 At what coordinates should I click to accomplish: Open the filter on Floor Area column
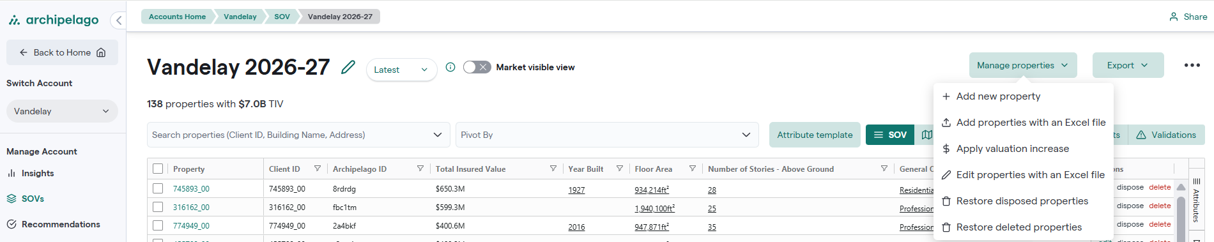coord(693,169)
